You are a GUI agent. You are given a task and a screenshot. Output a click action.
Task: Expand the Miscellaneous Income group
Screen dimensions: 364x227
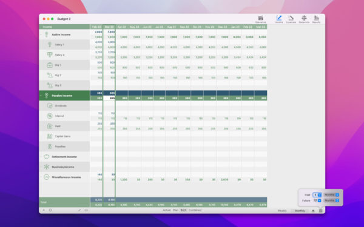tap(41, 177)
